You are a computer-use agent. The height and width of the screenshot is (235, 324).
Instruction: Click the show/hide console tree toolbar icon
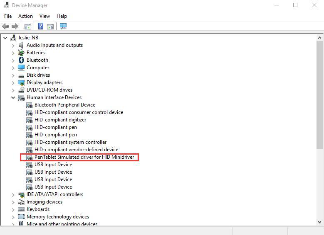(x=28, y=27)
